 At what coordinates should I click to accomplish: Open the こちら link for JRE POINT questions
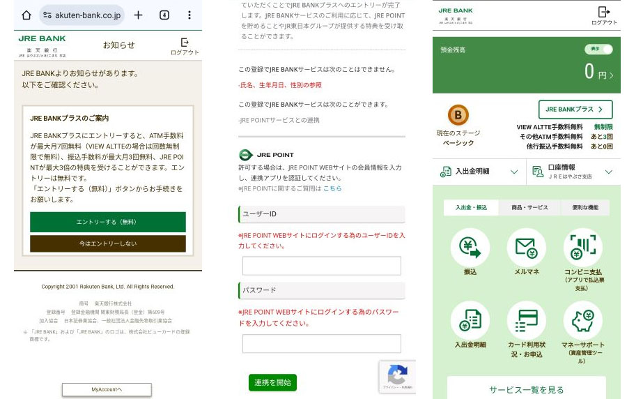click(x=332, y=188)
